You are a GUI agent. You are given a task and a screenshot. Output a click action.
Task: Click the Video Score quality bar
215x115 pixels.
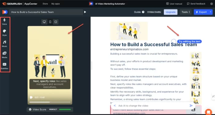[x=65, y=110]
